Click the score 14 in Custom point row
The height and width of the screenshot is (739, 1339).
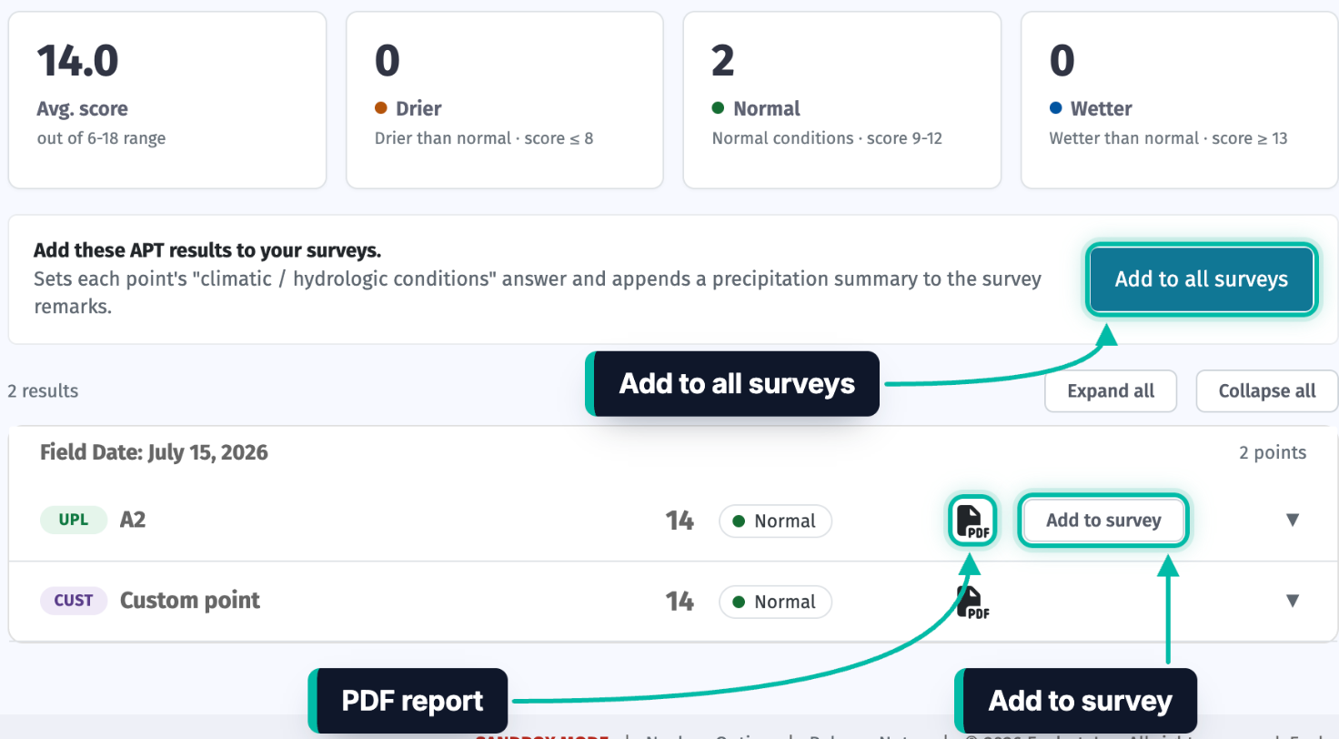click(680, 601)
